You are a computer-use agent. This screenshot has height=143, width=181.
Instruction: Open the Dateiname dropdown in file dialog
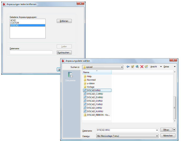(x=157, y=130)
